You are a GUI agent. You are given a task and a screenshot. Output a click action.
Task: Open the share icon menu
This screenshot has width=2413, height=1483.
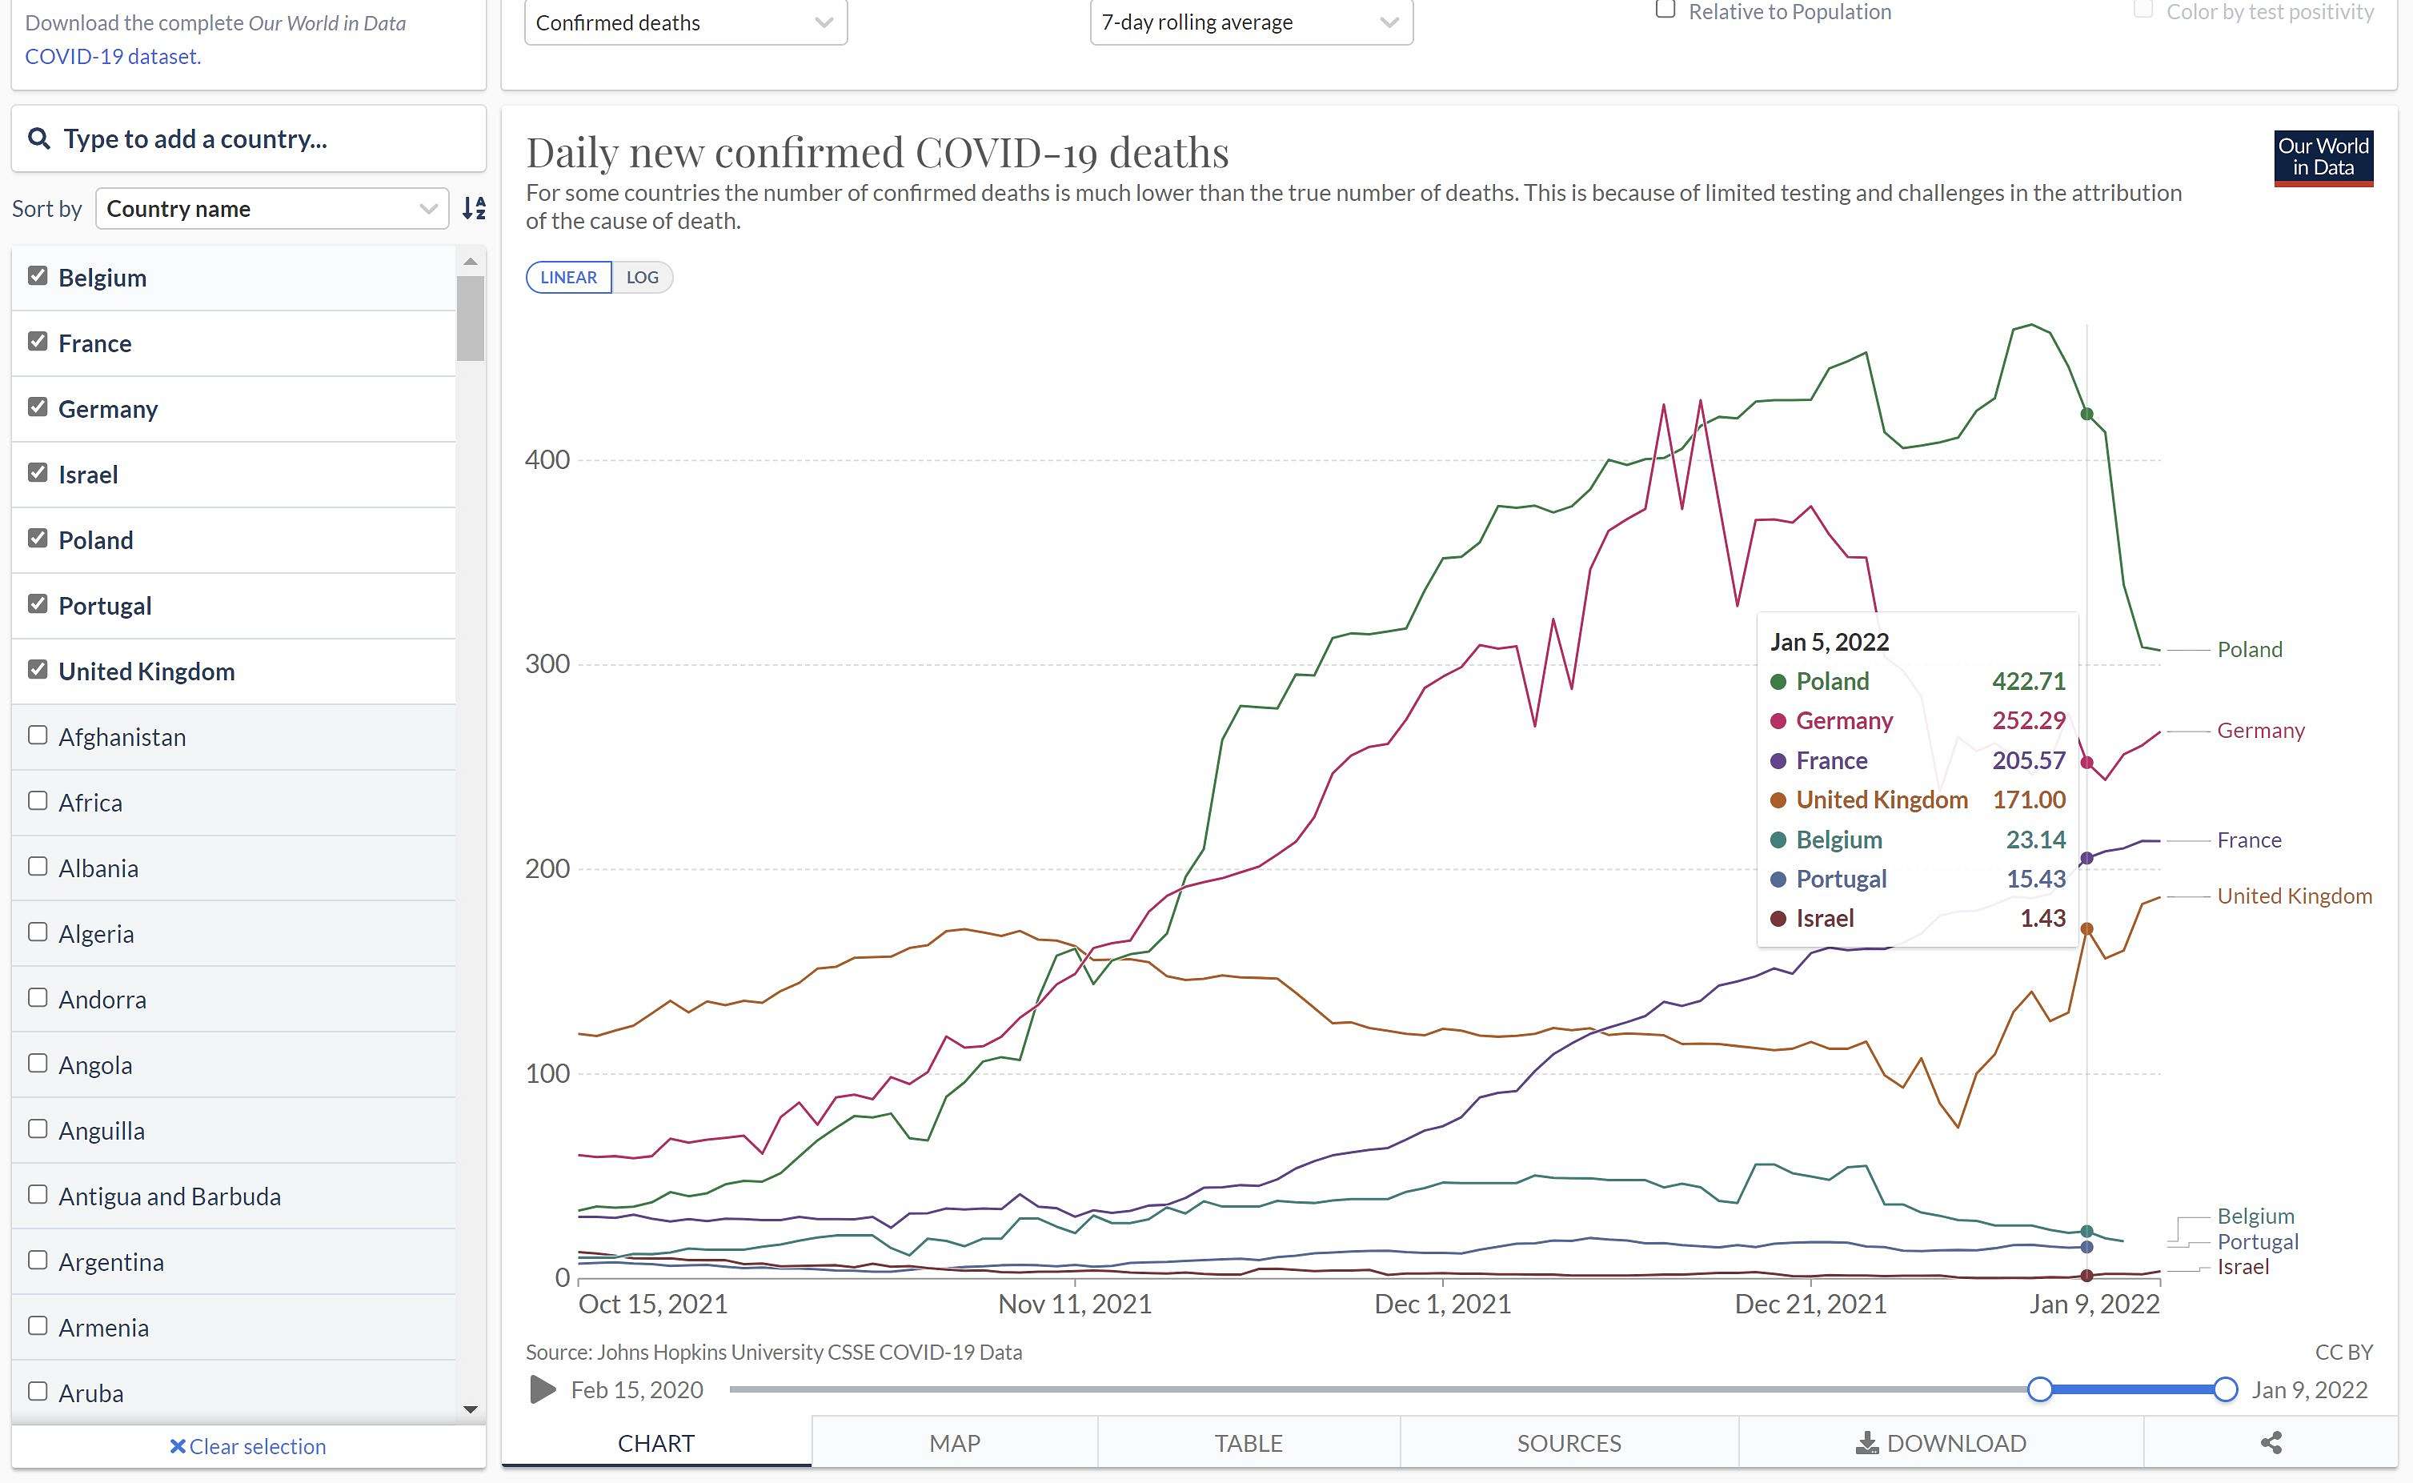(2271, 1443)
